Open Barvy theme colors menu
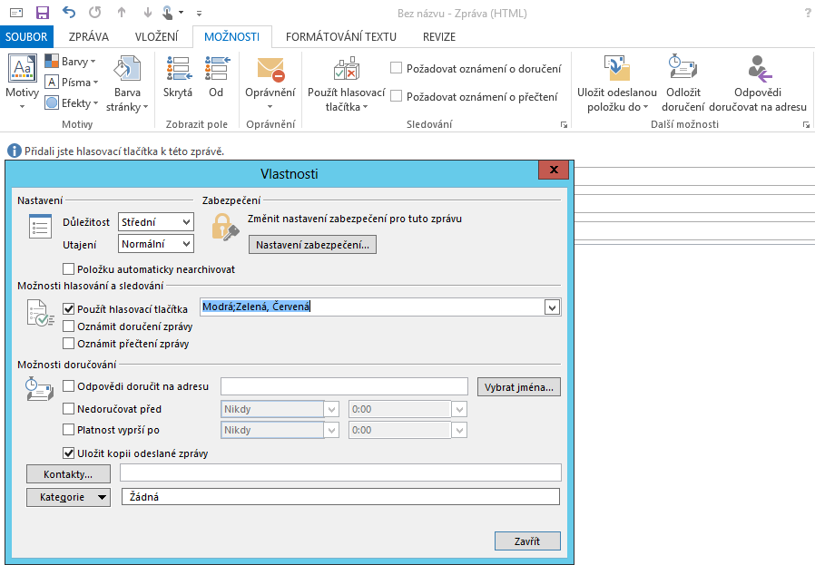This screenshot has height=565, width=815. [x=71, y=62]
